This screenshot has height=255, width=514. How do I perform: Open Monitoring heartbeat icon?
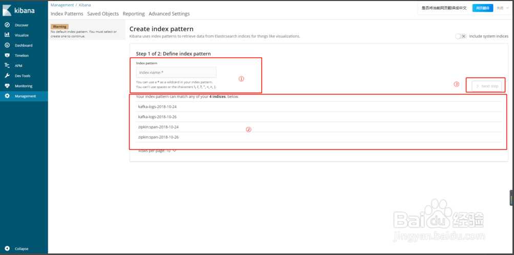[x=7, y=86]
